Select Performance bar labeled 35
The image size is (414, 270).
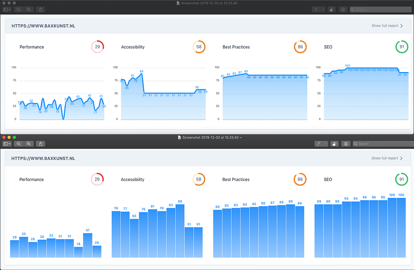click(24, 247)
